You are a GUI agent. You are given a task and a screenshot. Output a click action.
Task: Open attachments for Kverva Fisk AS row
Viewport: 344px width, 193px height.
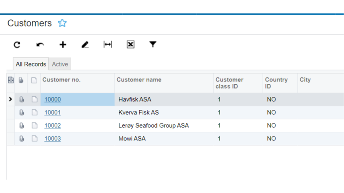tap(21, 113)
